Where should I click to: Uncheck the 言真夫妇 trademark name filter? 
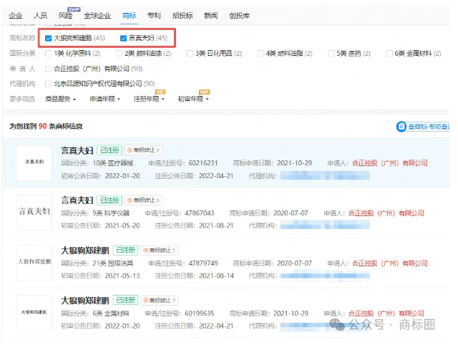click(125, 38)
